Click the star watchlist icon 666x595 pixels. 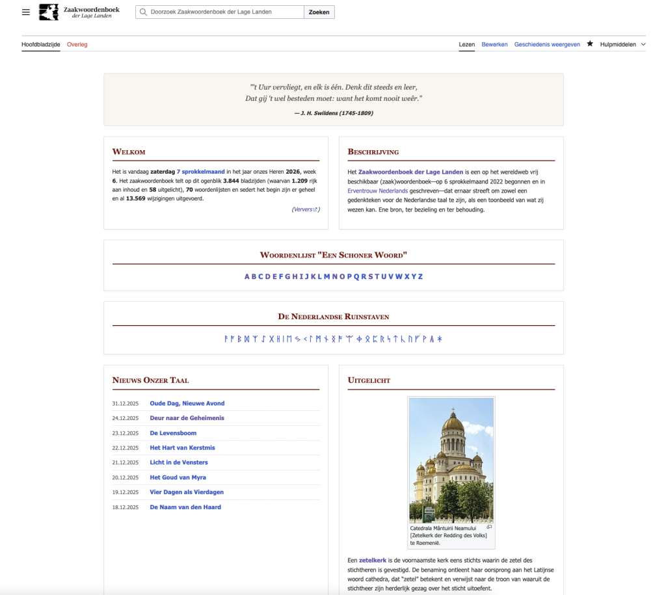coord(590,44)
